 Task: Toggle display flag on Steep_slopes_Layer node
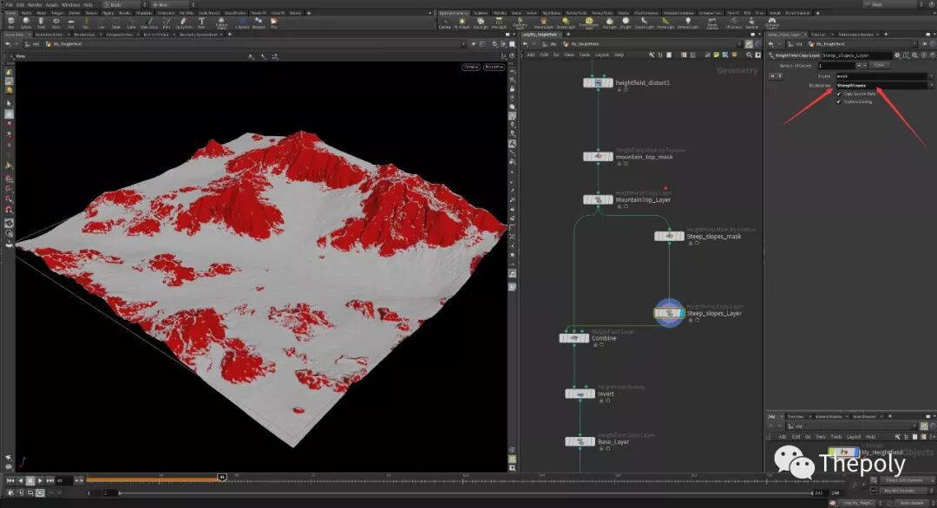point(683,313)
